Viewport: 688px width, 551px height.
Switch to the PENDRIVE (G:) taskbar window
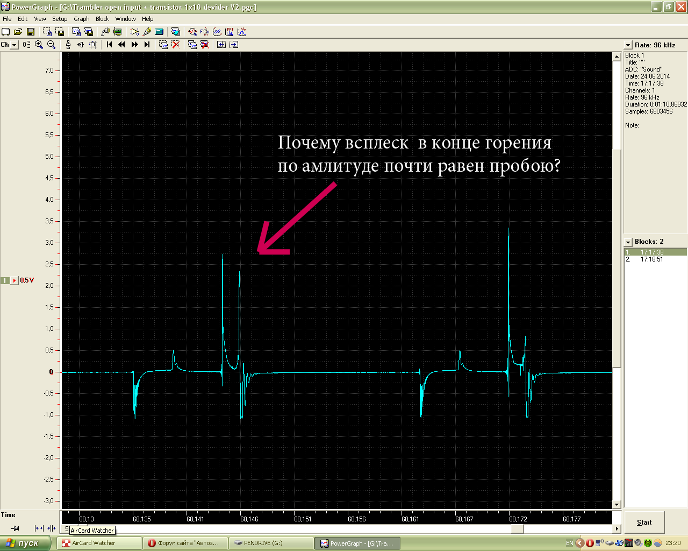click(271, 543)
